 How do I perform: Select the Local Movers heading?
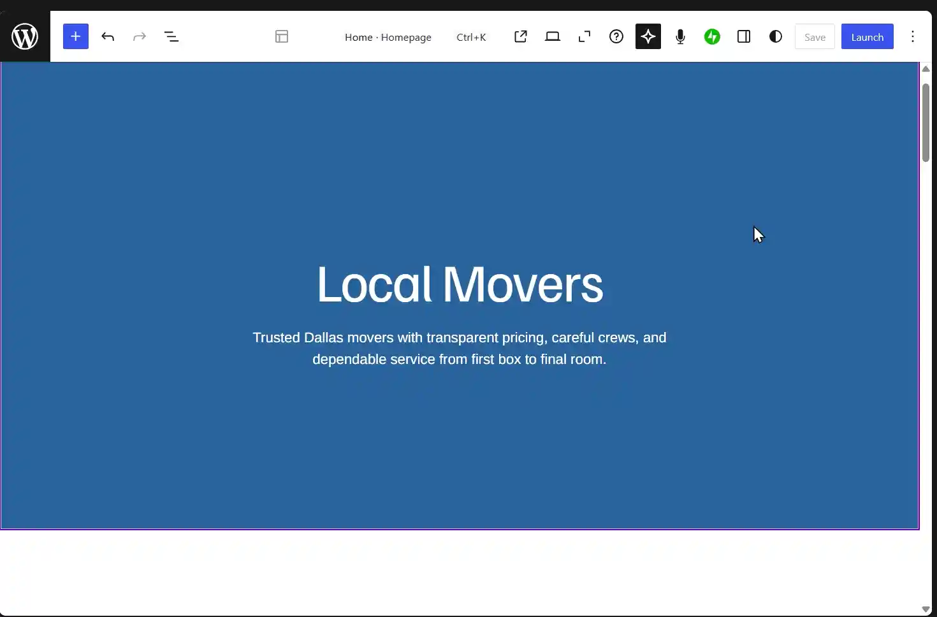tap(460, 284)
